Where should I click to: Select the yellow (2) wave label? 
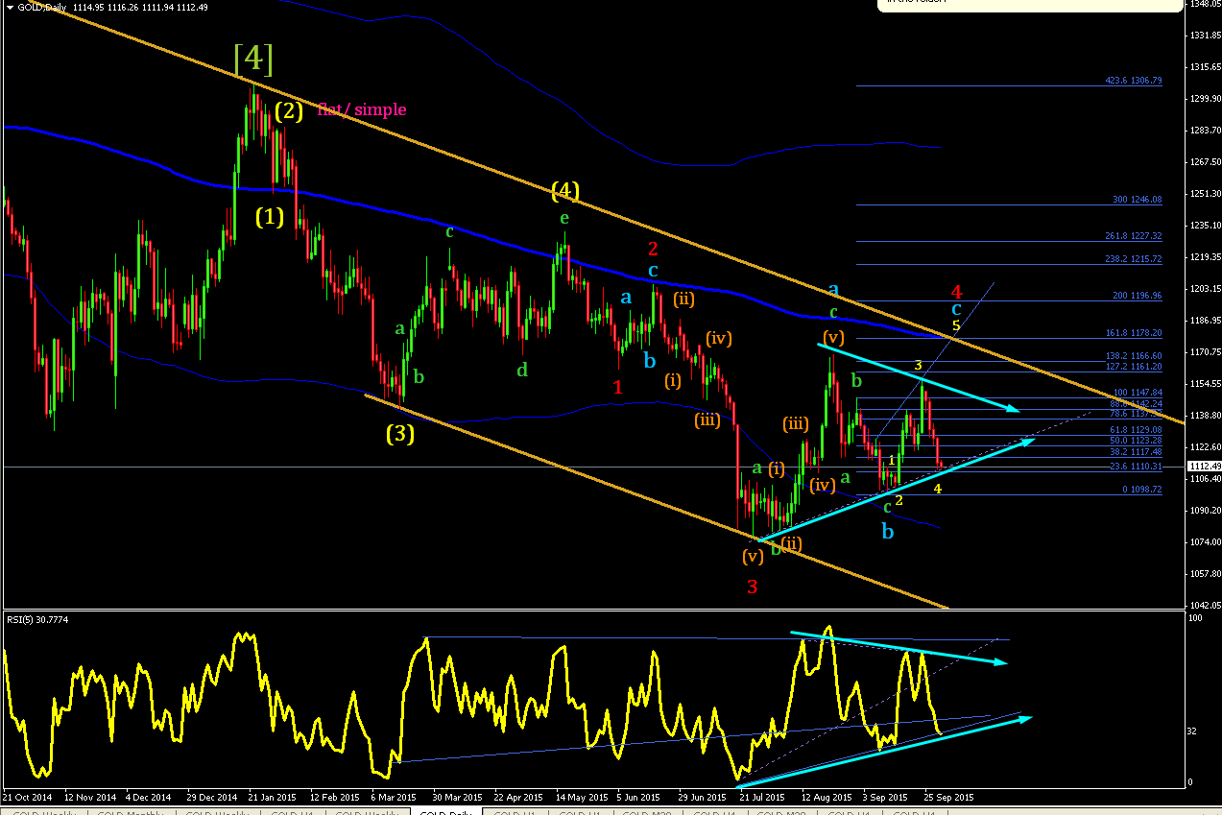[289, 110]
